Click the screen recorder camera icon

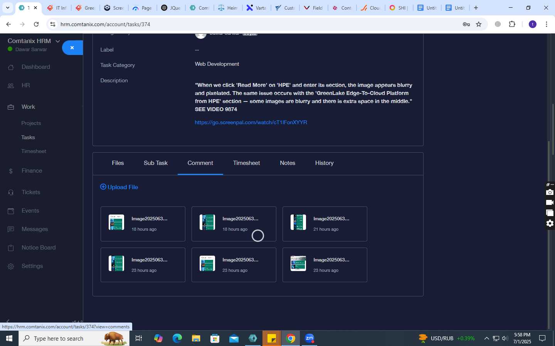point(550,192)
